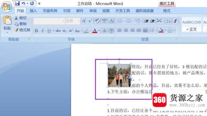The height and width of the screenshot is (116, 207).
Task: Open the borders dropdown
Action: click(x=171, y=31)
